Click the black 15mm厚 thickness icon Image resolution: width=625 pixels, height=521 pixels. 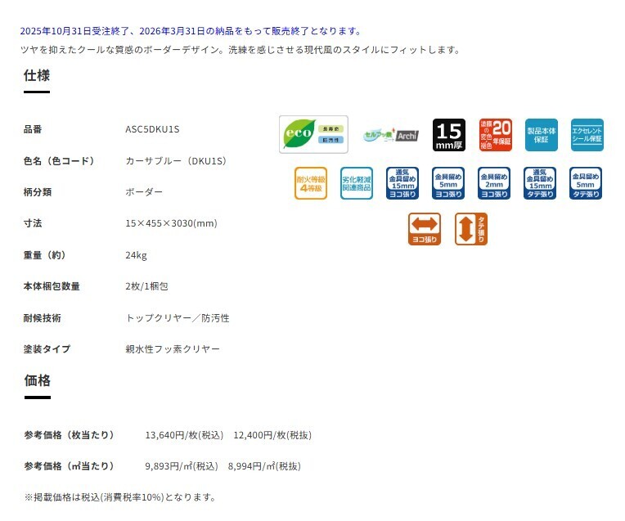448,135
